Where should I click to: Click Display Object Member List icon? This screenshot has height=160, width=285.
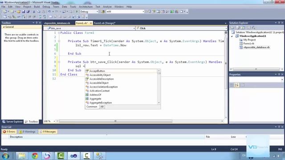pyautogui.click(x=5, y=17)
